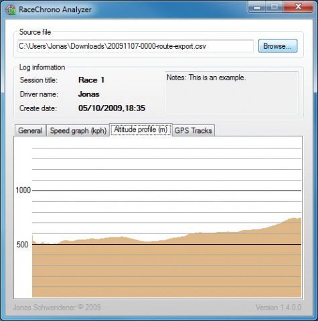318x321 pixels.
Task: Click the RaceChrono Analyzer window title
Action: tap(55, 9)
